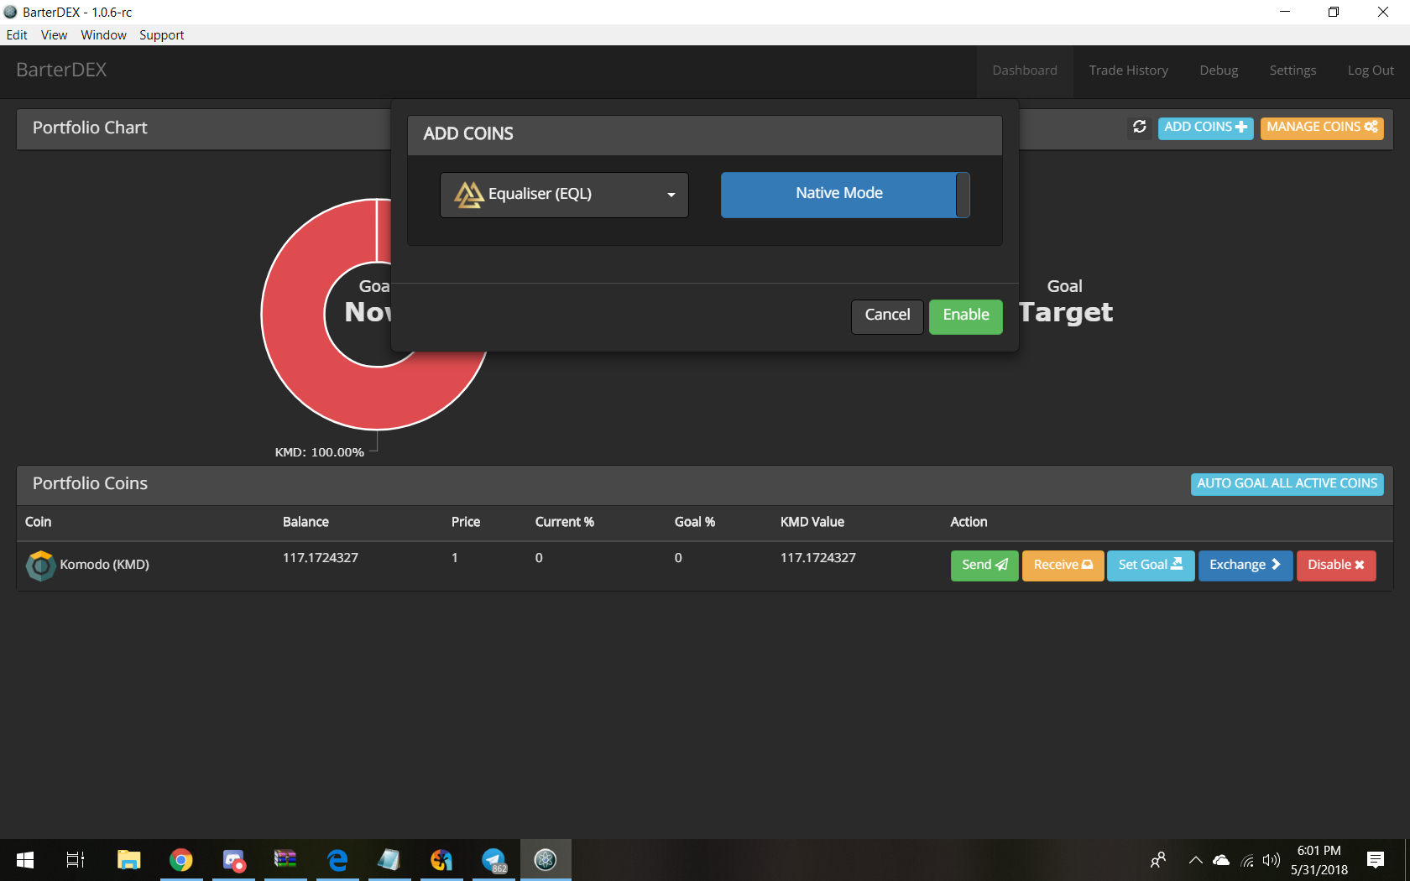
Task: Click Set Goal for Komodo
Action: [1150, 566]
